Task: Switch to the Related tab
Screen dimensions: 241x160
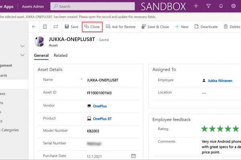Action: coord(61,56)
